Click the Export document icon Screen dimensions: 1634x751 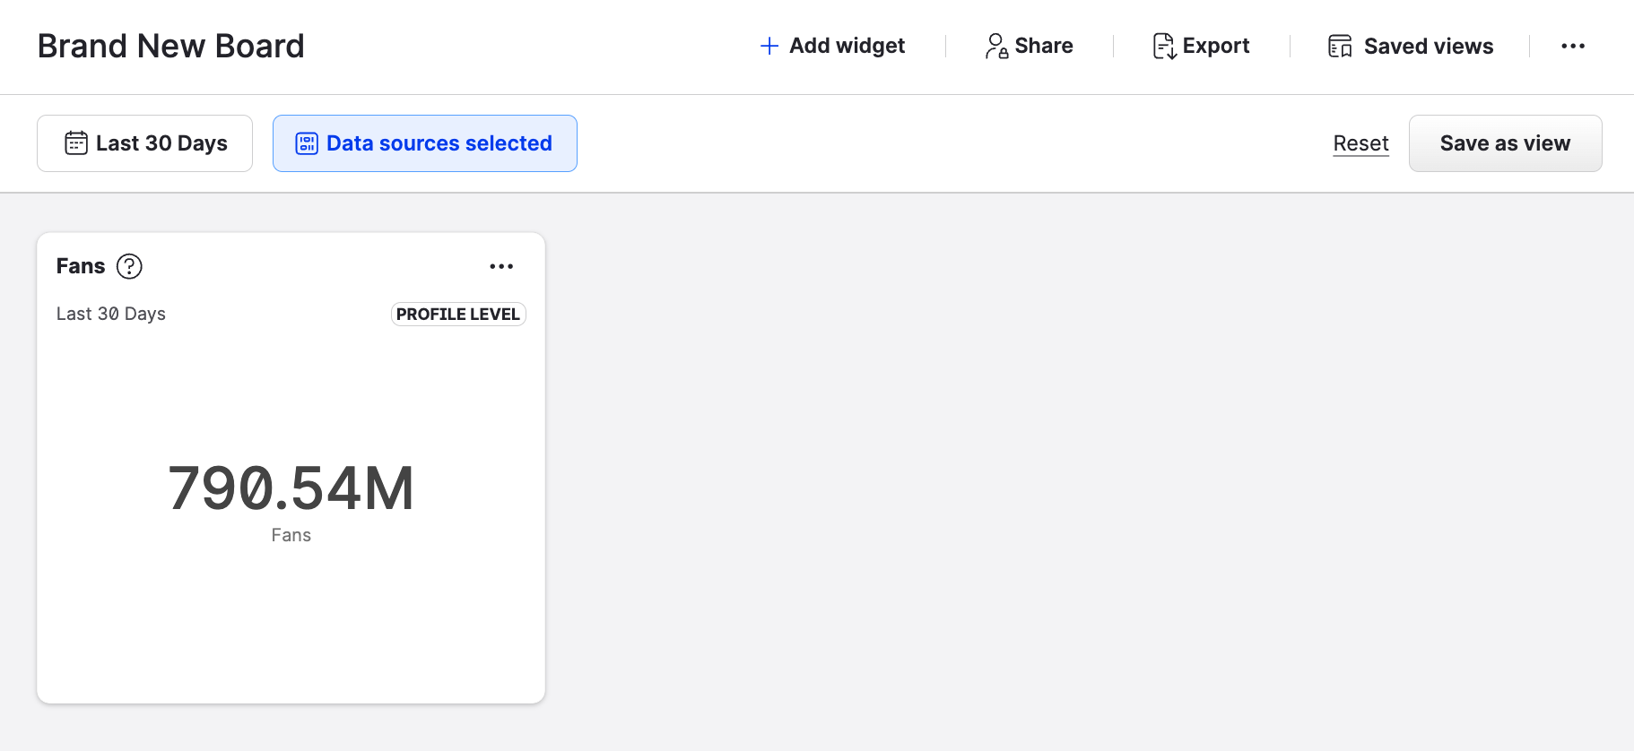pos(1164,46)
